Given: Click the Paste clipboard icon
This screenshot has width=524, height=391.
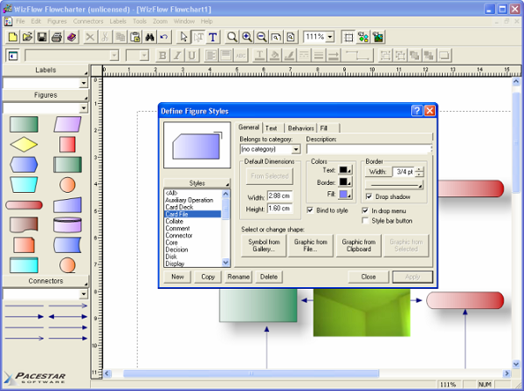Looking at the screenshot, I should click(x=135, y=37).
